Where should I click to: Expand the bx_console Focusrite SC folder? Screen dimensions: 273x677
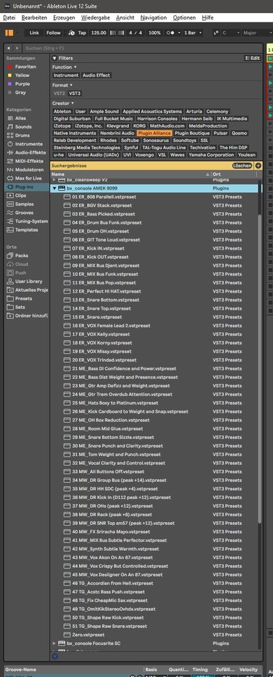pos(55,644)
